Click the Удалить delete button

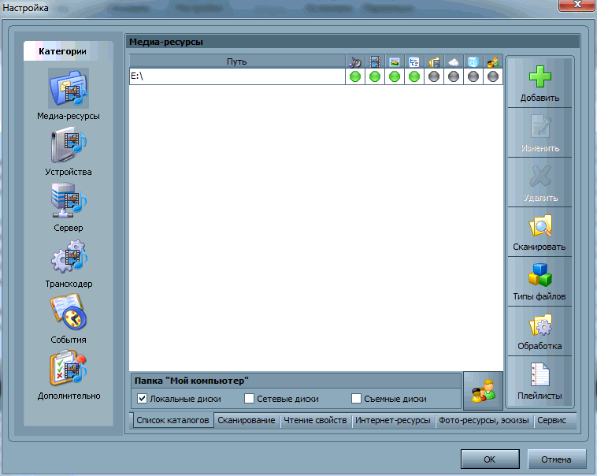point(540,182)
